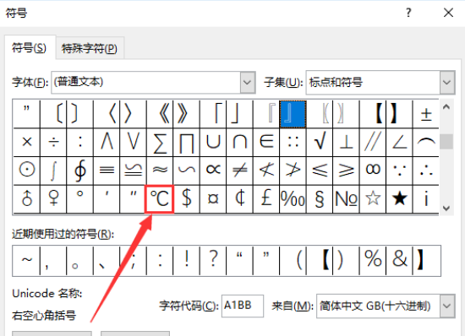Image resolution: width=465 pixels, height=336 pixels.
Task: Select the union ∪ symbol
Action: [213, 143]
